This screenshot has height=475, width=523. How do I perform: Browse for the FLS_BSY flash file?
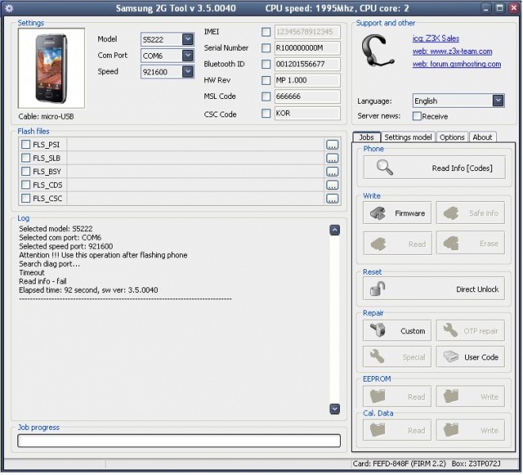click(332, 172)
